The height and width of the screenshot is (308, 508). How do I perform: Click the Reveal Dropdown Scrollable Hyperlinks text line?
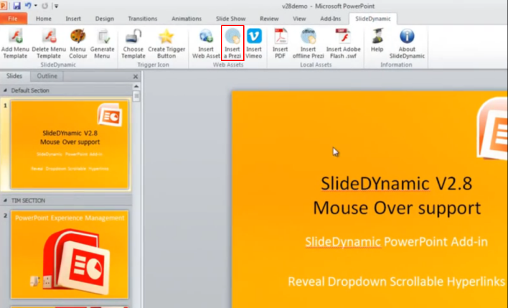point(396,281)
